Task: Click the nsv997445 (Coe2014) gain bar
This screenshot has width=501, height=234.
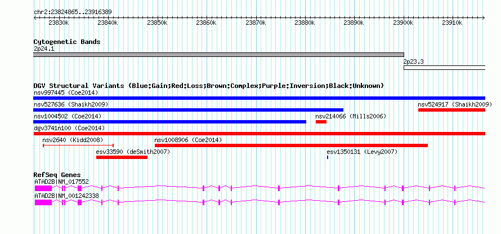Action: (x=259, y=98)
